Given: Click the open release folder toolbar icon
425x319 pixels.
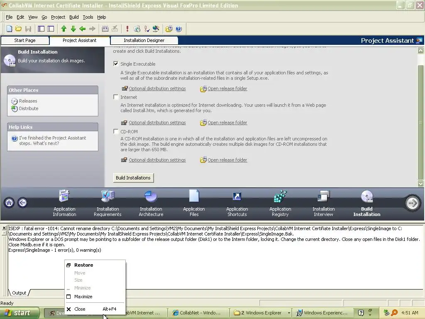Looking at the screenshot, I should point(169,29).
